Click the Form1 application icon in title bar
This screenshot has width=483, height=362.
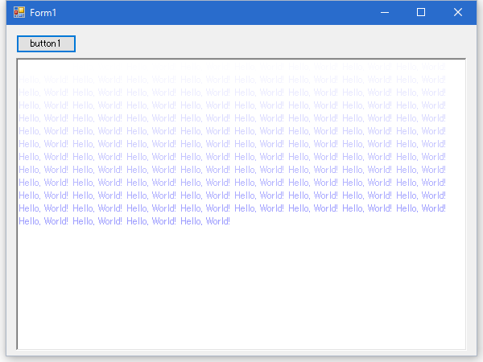[19, 13]
